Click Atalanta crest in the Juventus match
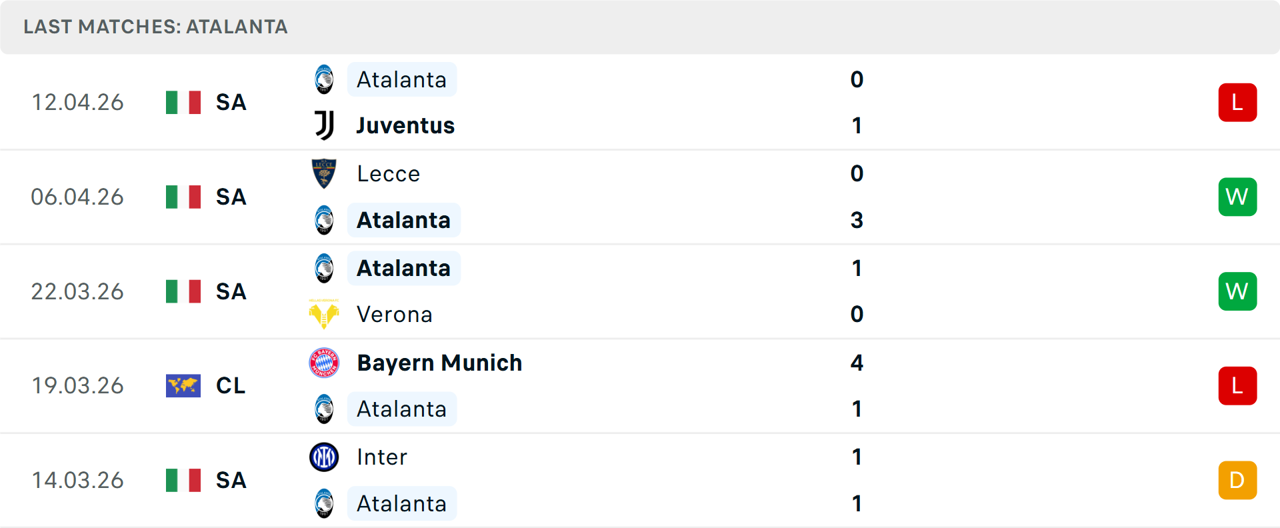 pos(324,79)
